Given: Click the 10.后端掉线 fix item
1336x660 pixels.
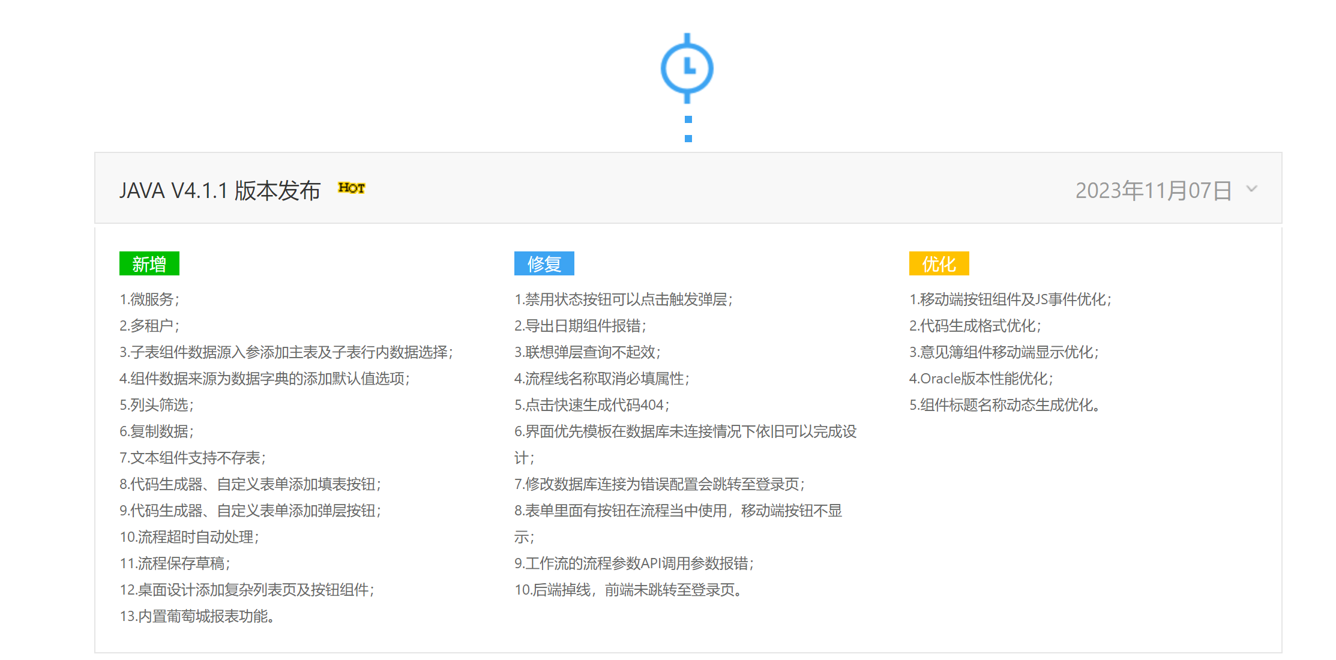Looking at the screenshot, I should tap(629, 590).
